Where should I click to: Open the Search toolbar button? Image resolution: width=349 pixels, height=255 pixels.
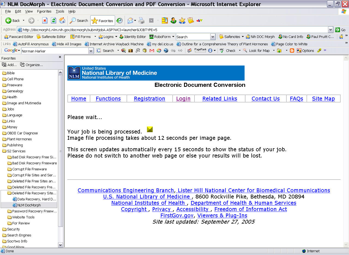(x=79, y=20)
